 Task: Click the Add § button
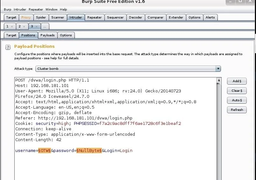point(237,81)
